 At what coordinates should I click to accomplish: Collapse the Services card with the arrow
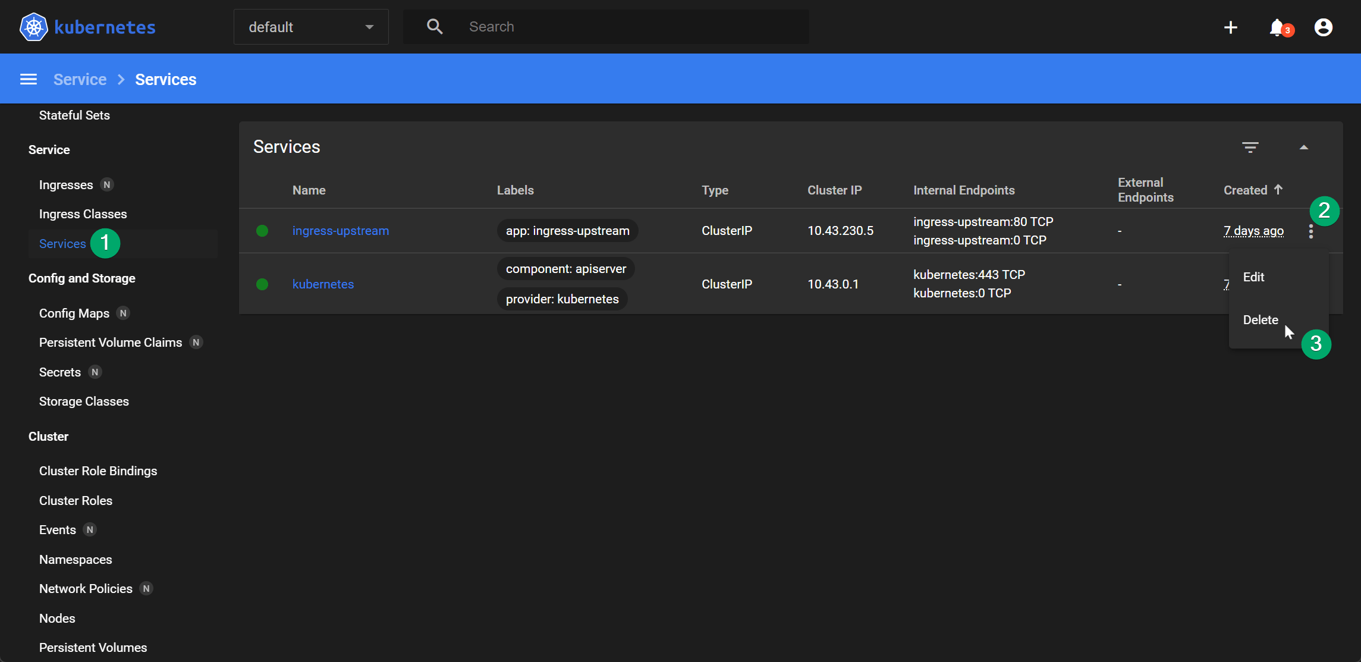point(1304,147)
